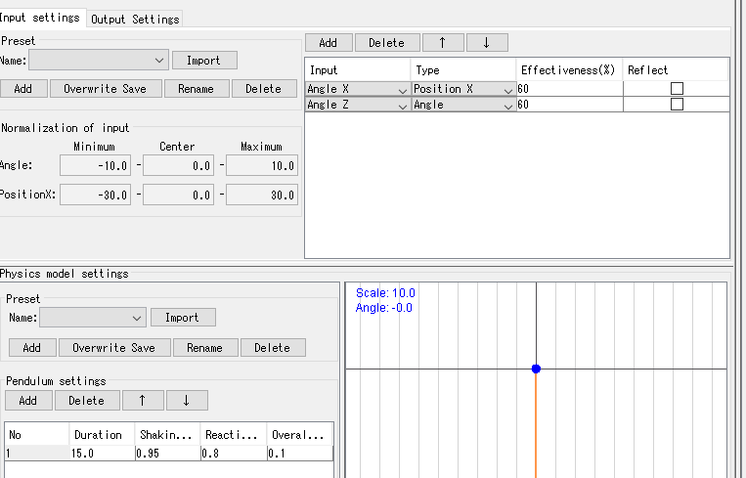
Task: Switch to the Input settings tab
Action: point(42,18)
